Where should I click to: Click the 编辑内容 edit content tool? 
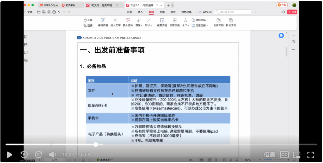pyautogui.click(x=103, y=22)
